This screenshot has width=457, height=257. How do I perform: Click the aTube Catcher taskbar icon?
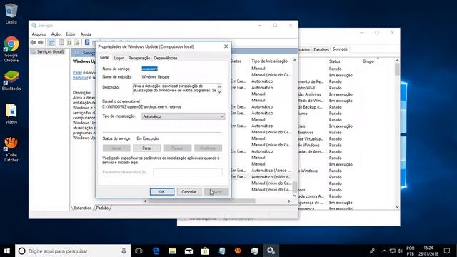pos(238,251)
